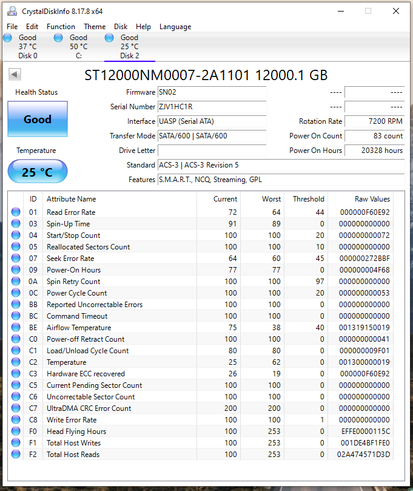
Task: Click the Disk 0 status orb icon
Action: point(7,38)
